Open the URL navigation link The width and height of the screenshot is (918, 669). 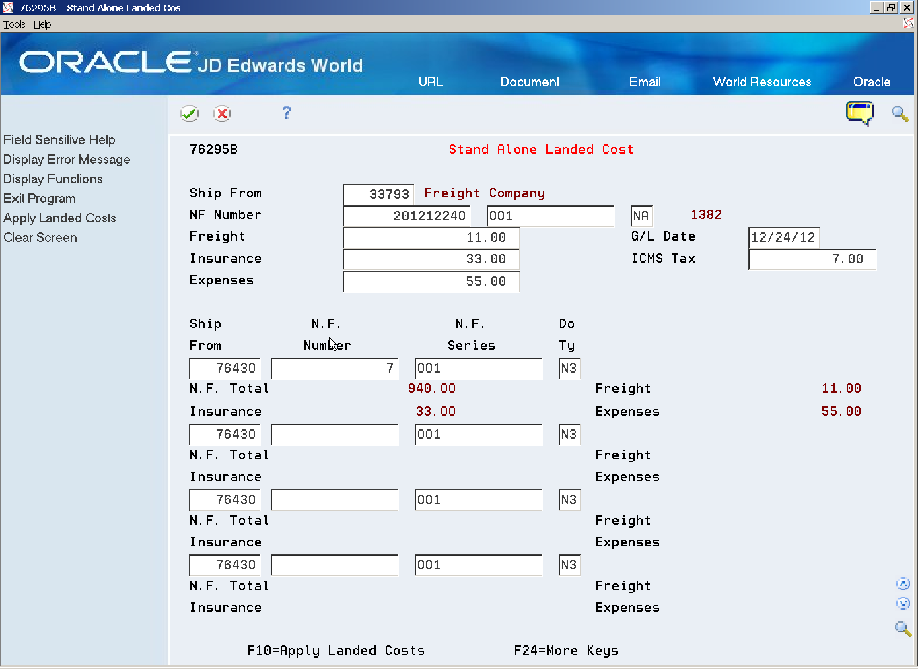(x=431, y=82)
